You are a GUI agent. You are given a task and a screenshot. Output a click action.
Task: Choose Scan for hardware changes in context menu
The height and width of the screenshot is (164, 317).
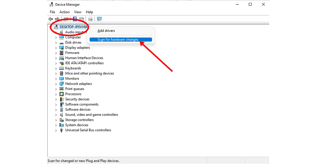[121, 40]
